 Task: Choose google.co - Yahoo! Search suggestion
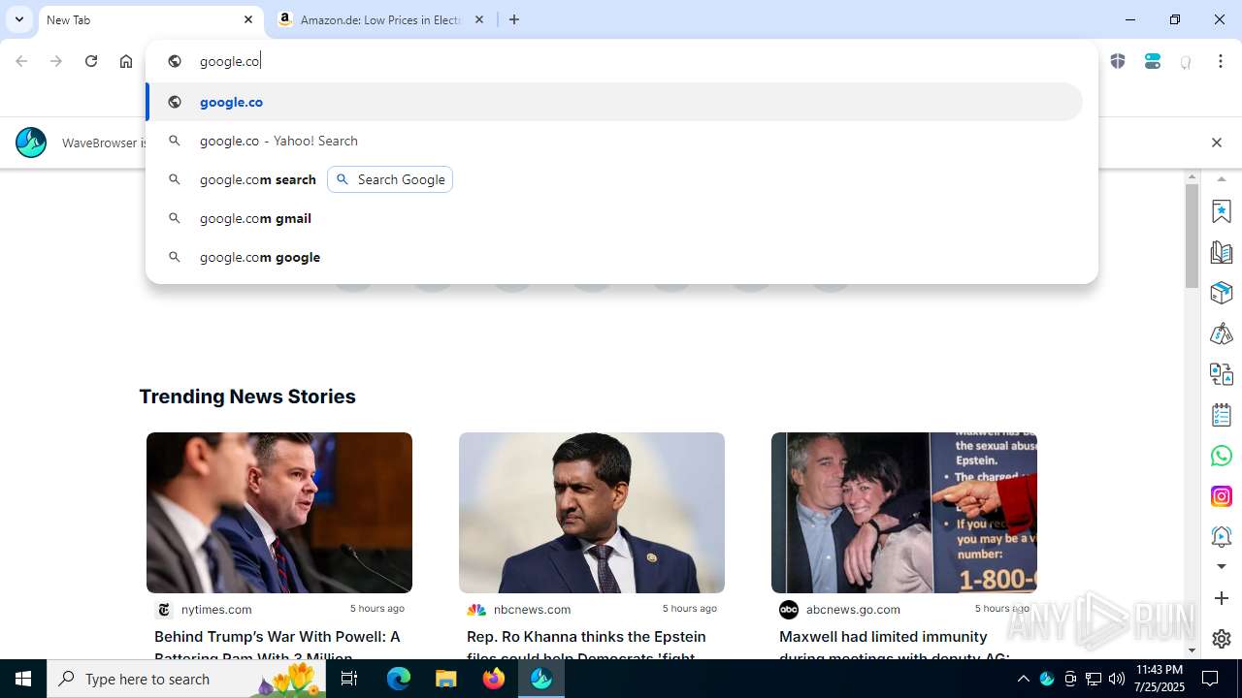coord(614,141)
